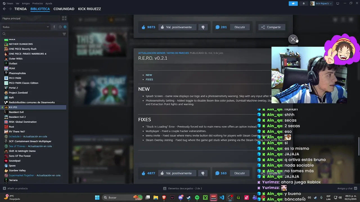360x202 pixels.
Task: Click thumbs-up count 4877 on R.E.P.O. v0.2.1
Action: [x=148, y=173]
